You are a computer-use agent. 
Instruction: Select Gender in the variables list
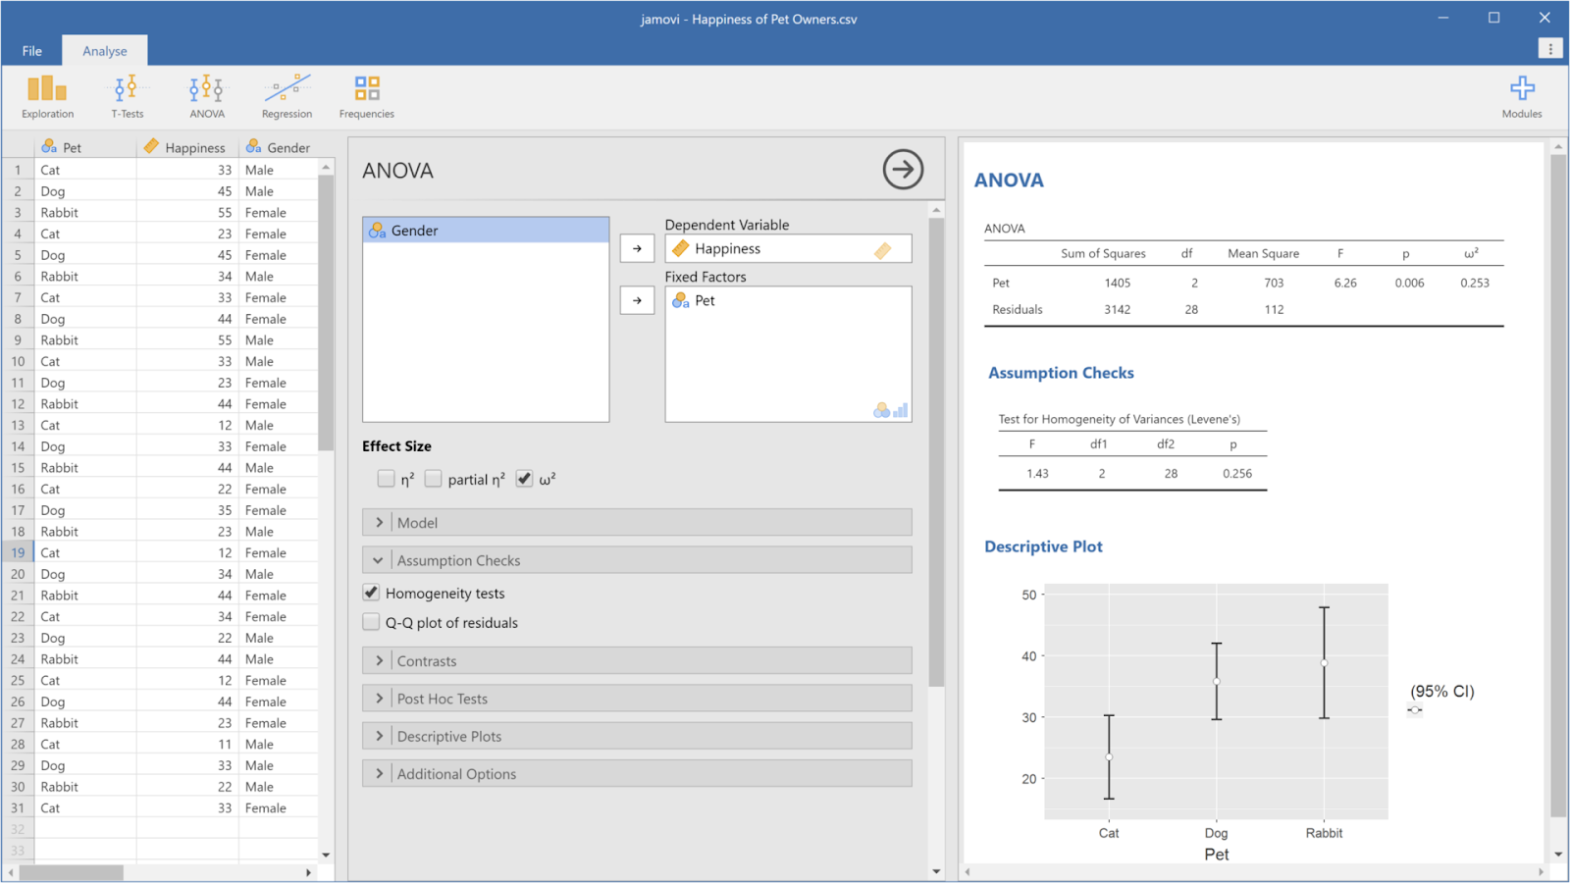point(486,231)
